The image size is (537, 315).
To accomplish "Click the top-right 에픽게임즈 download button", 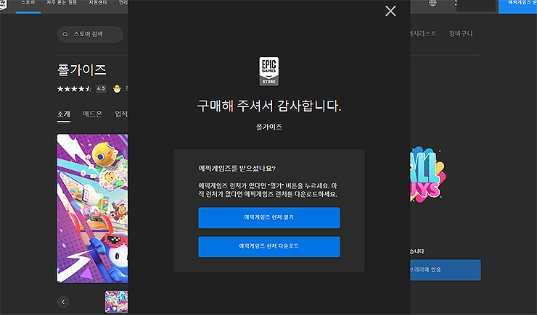I will pyautogui.click(x=517, y=6).
